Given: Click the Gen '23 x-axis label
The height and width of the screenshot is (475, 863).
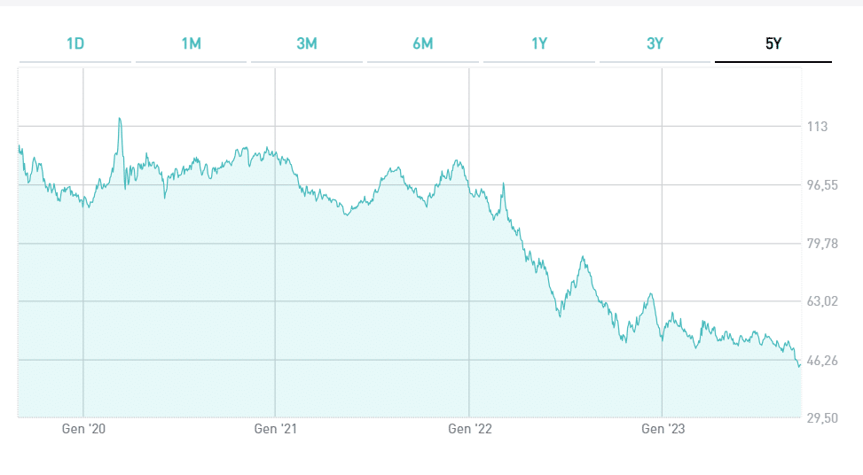Looking at the screenshot, I should click(x=663, y=429).
